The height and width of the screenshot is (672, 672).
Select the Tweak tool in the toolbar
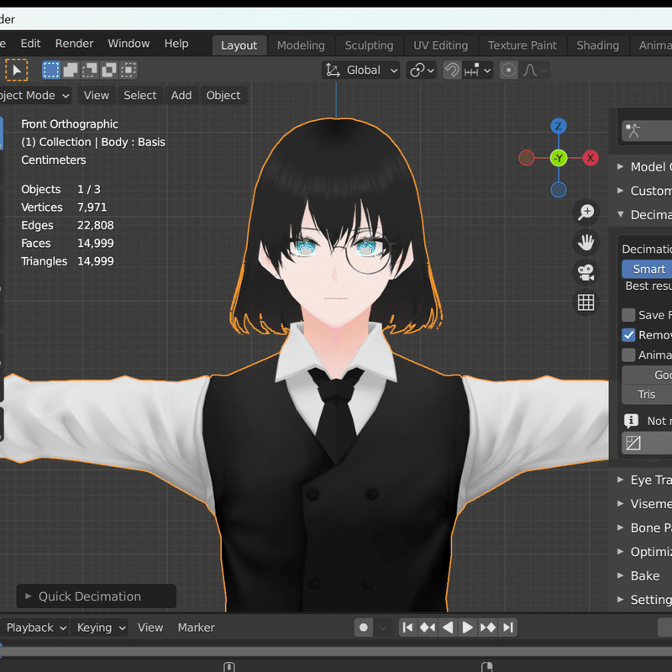point(17,70)
